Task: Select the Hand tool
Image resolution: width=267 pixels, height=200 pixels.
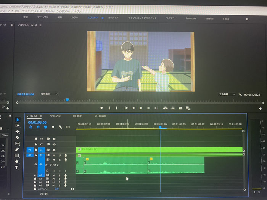Action: point(17,161)
